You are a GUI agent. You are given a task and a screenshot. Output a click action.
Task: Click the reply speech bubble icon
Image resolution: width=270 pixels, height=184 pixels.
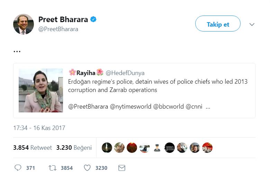pyautogui.click(x=18, y=168)
